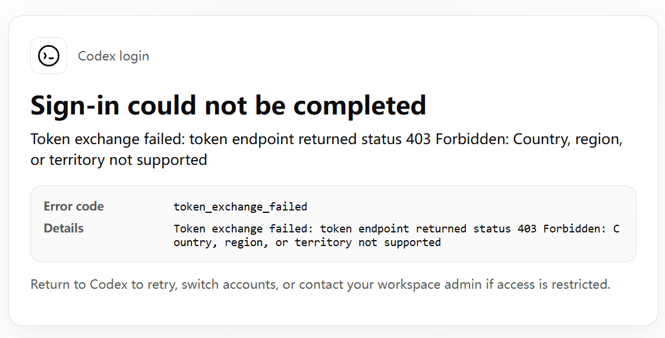Click the "Sign-in could not be completed" heading

tap(228, 106)
